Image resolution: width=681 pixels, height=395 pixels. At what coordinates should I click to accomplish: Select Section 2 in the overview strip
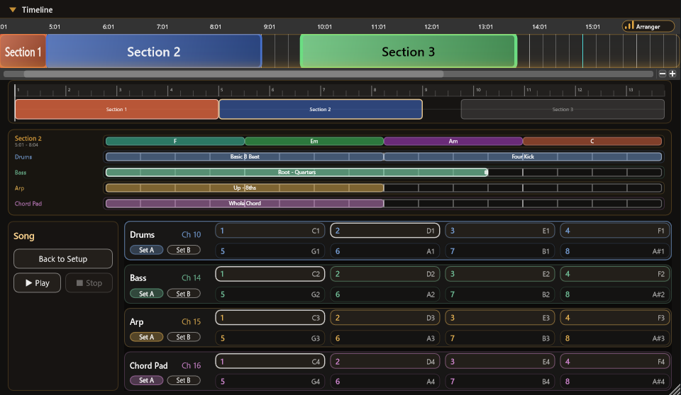point(321,109)
